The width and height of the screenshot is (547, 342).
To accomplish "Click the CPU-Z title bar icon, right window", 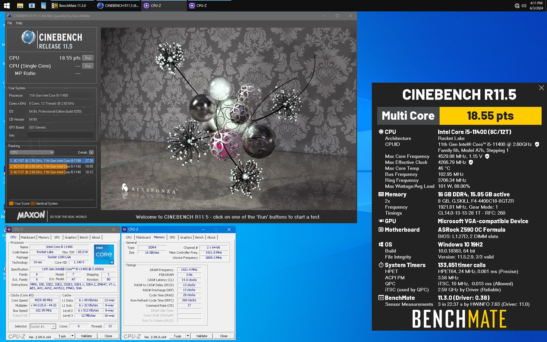I will [x=124, y=229].
